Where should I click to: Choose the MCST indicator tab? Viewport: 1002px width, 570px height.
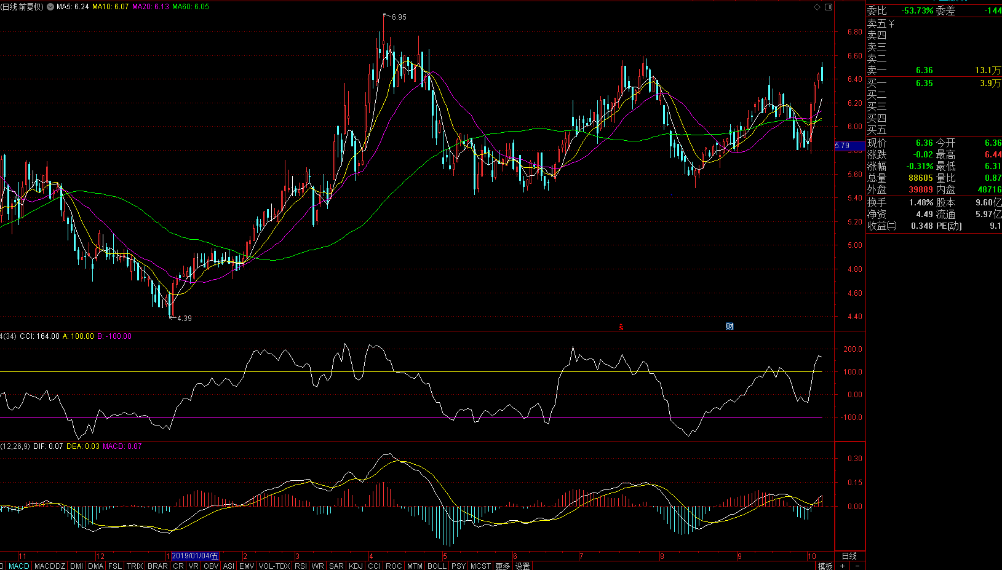(481, 566)
